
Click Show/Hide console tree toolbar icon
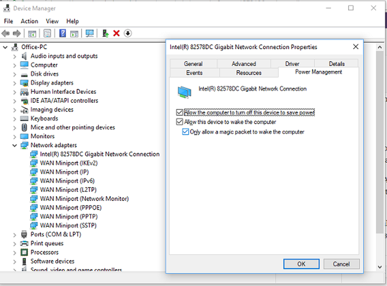coord(32,34)
